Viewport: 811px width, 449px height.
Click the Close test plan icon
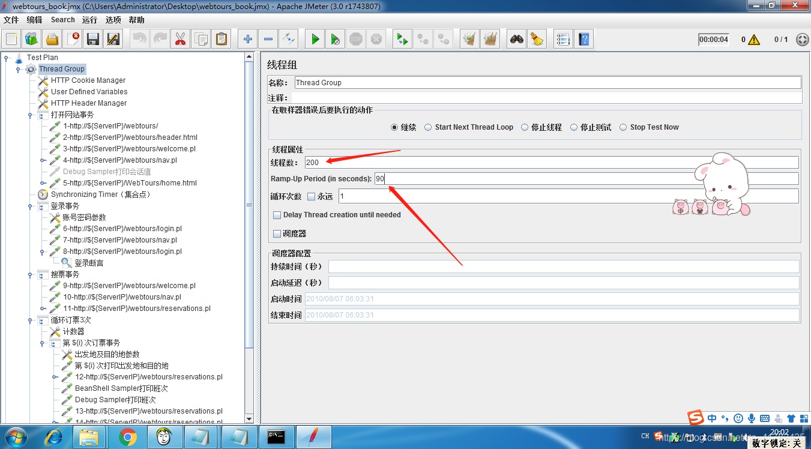click(x=73, y=40)
